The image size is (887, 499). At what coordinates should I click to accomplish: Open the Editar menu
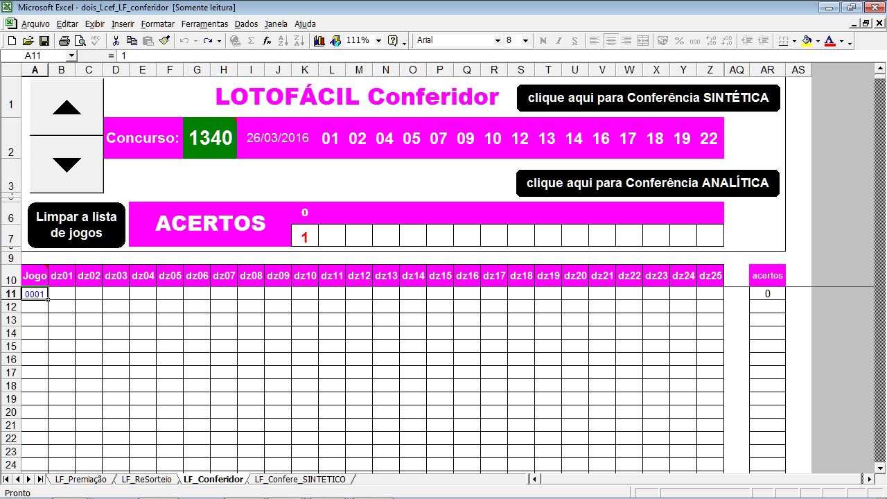click(x=67, y=24)
